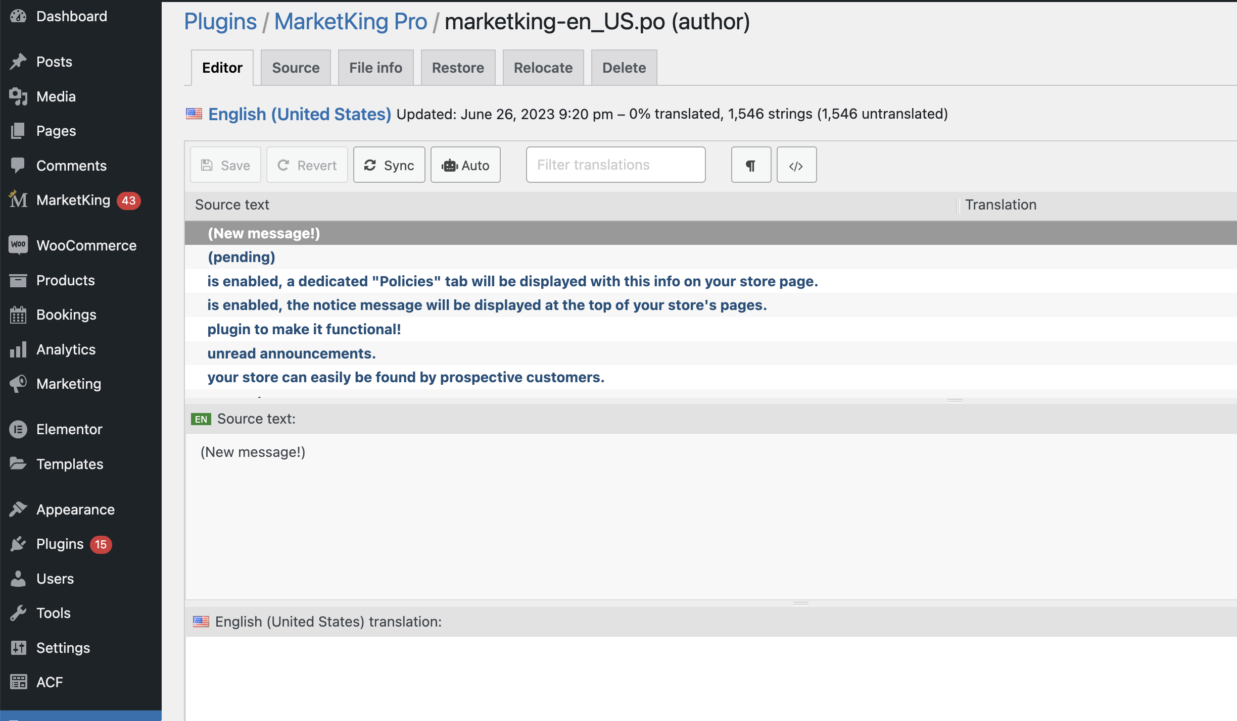Select "unread announcements." string row

711,353
